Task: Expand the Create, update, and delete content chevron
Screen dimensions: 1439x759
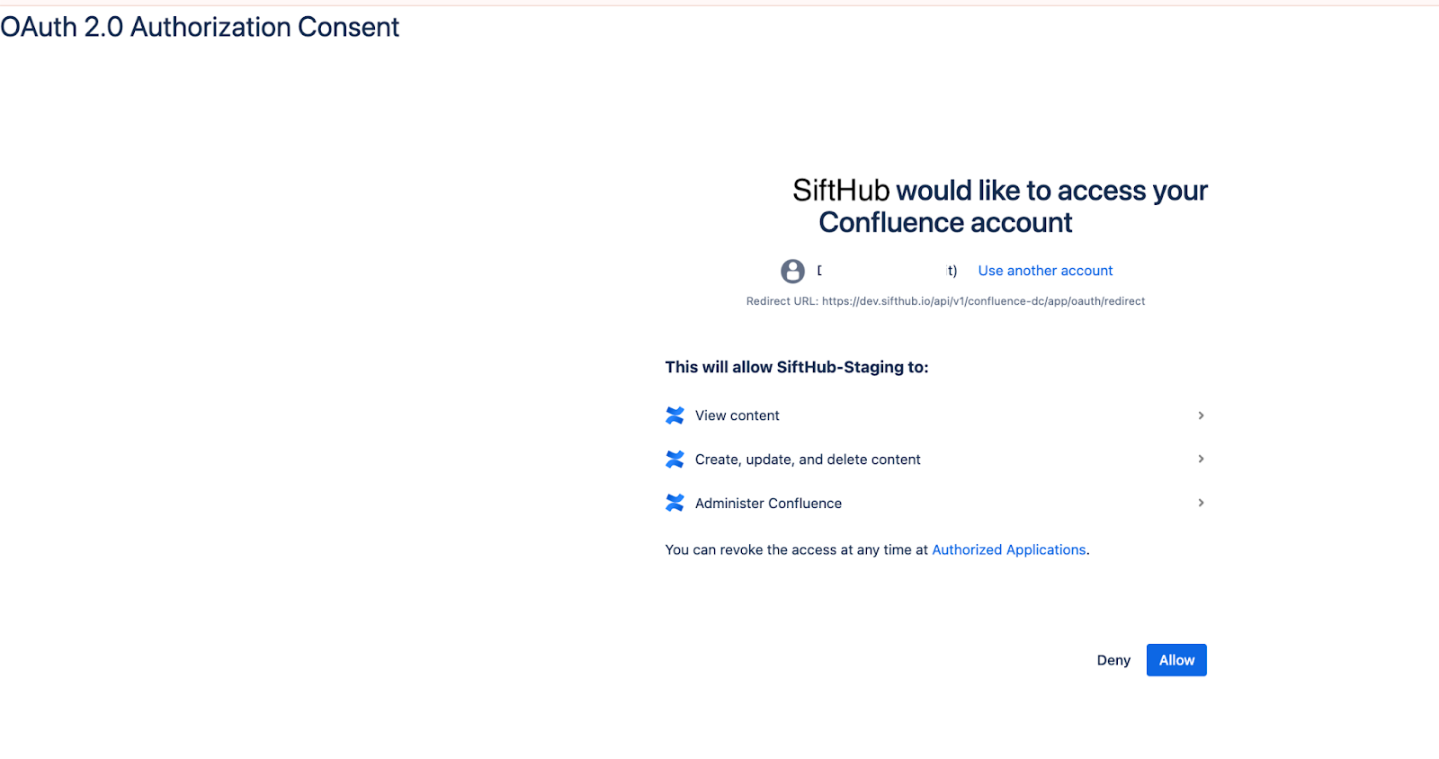Action: tap(1201, 460)
